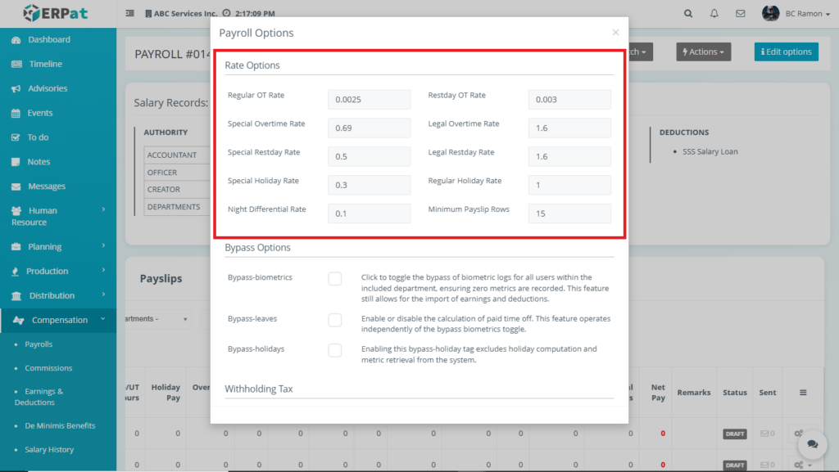Viewport: 839px width, 472px height.
Task: Click the ABC Services Inc. company name
Action: tap(186, 13)
